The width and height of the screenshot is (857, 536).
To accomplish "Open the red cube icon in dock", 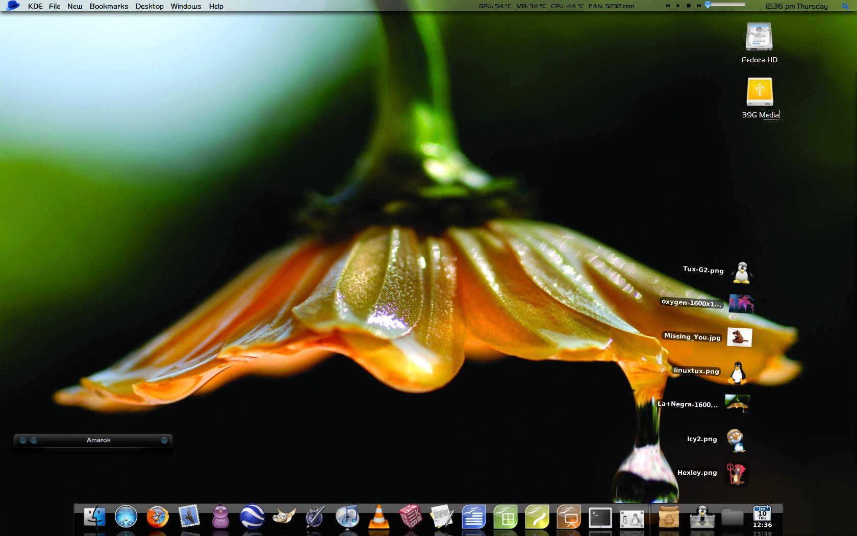I will pyautogui.click(x=410, y=517).
